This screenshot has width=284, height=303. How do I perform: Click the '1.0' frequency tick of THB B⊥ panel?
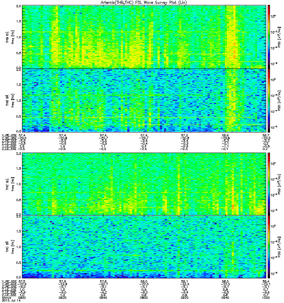click(19, 37)
